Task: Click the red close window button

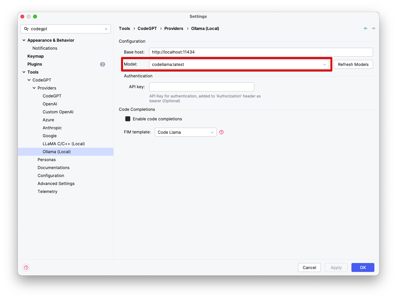Action: 22,17
